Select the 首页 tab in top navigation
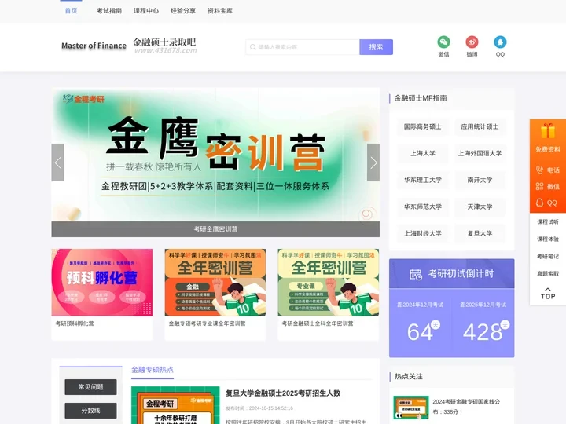This screenshot has height=424, width=566. click(x=71, y=11)
